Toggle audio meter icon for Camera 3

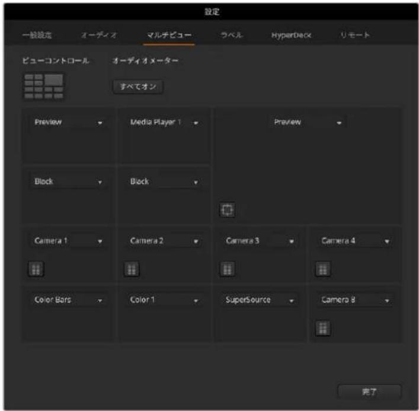pyautogui.click(x=227, y=269)
